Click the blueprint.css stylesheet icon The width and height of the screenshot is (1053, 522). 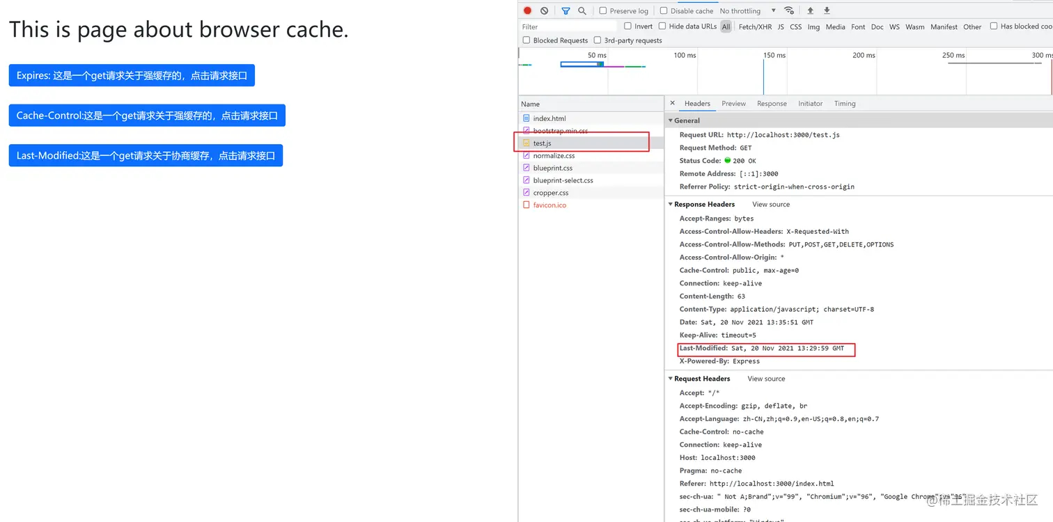click(x=526, y=168)
